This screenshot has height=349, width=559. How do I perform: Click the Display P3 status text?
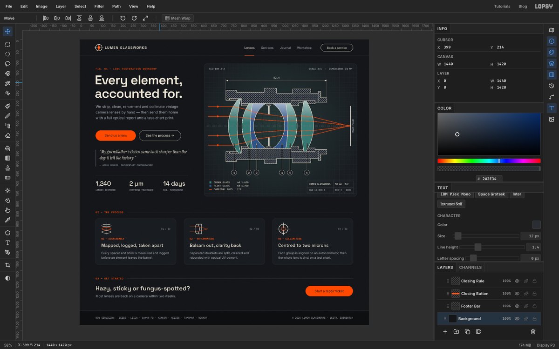click(x=546, y=345)
